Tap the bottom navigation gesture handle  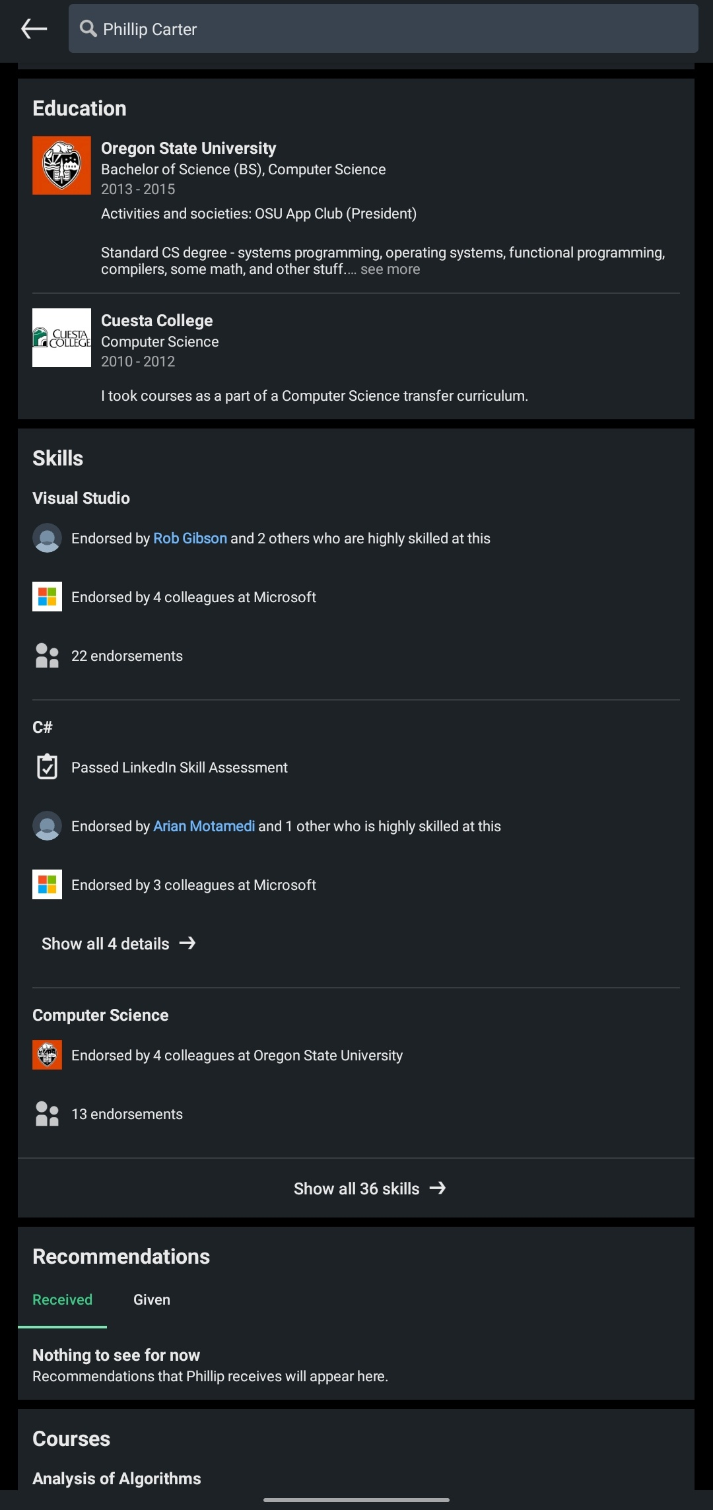[x=356, y=1500]
